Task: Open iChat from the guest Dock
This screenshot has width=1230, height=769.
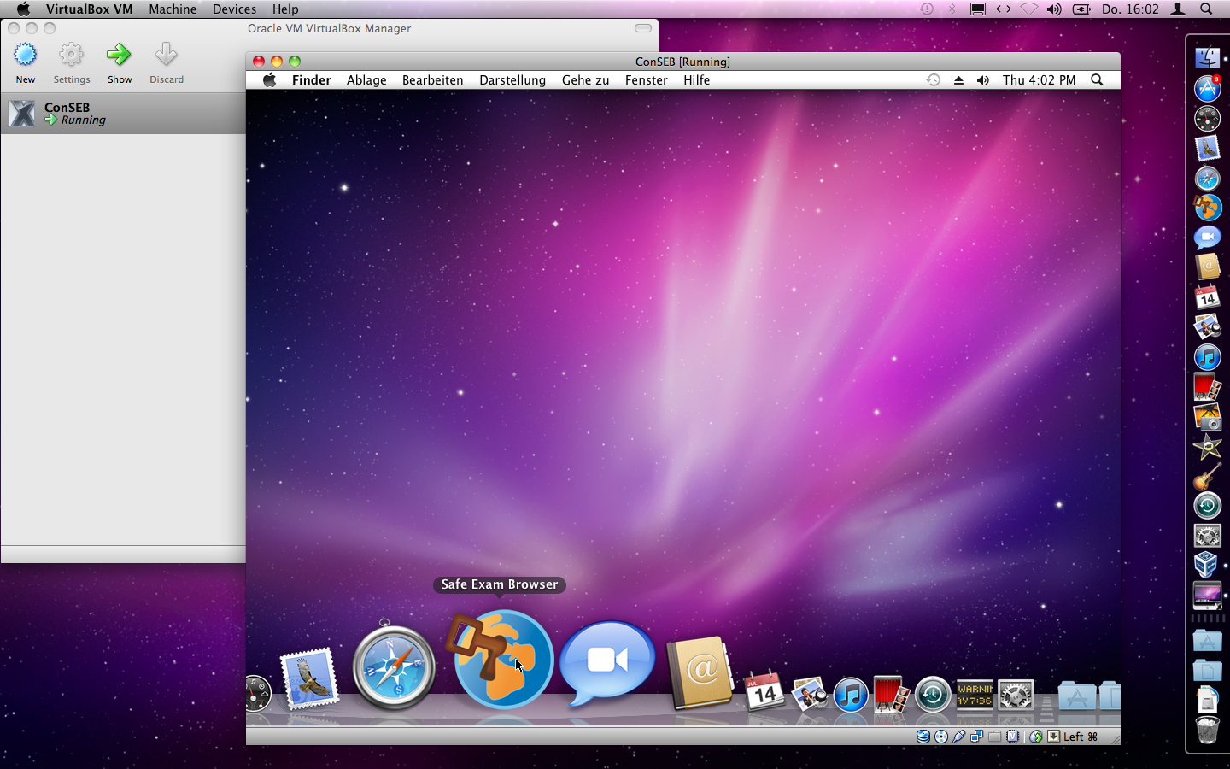Action: 606,658
